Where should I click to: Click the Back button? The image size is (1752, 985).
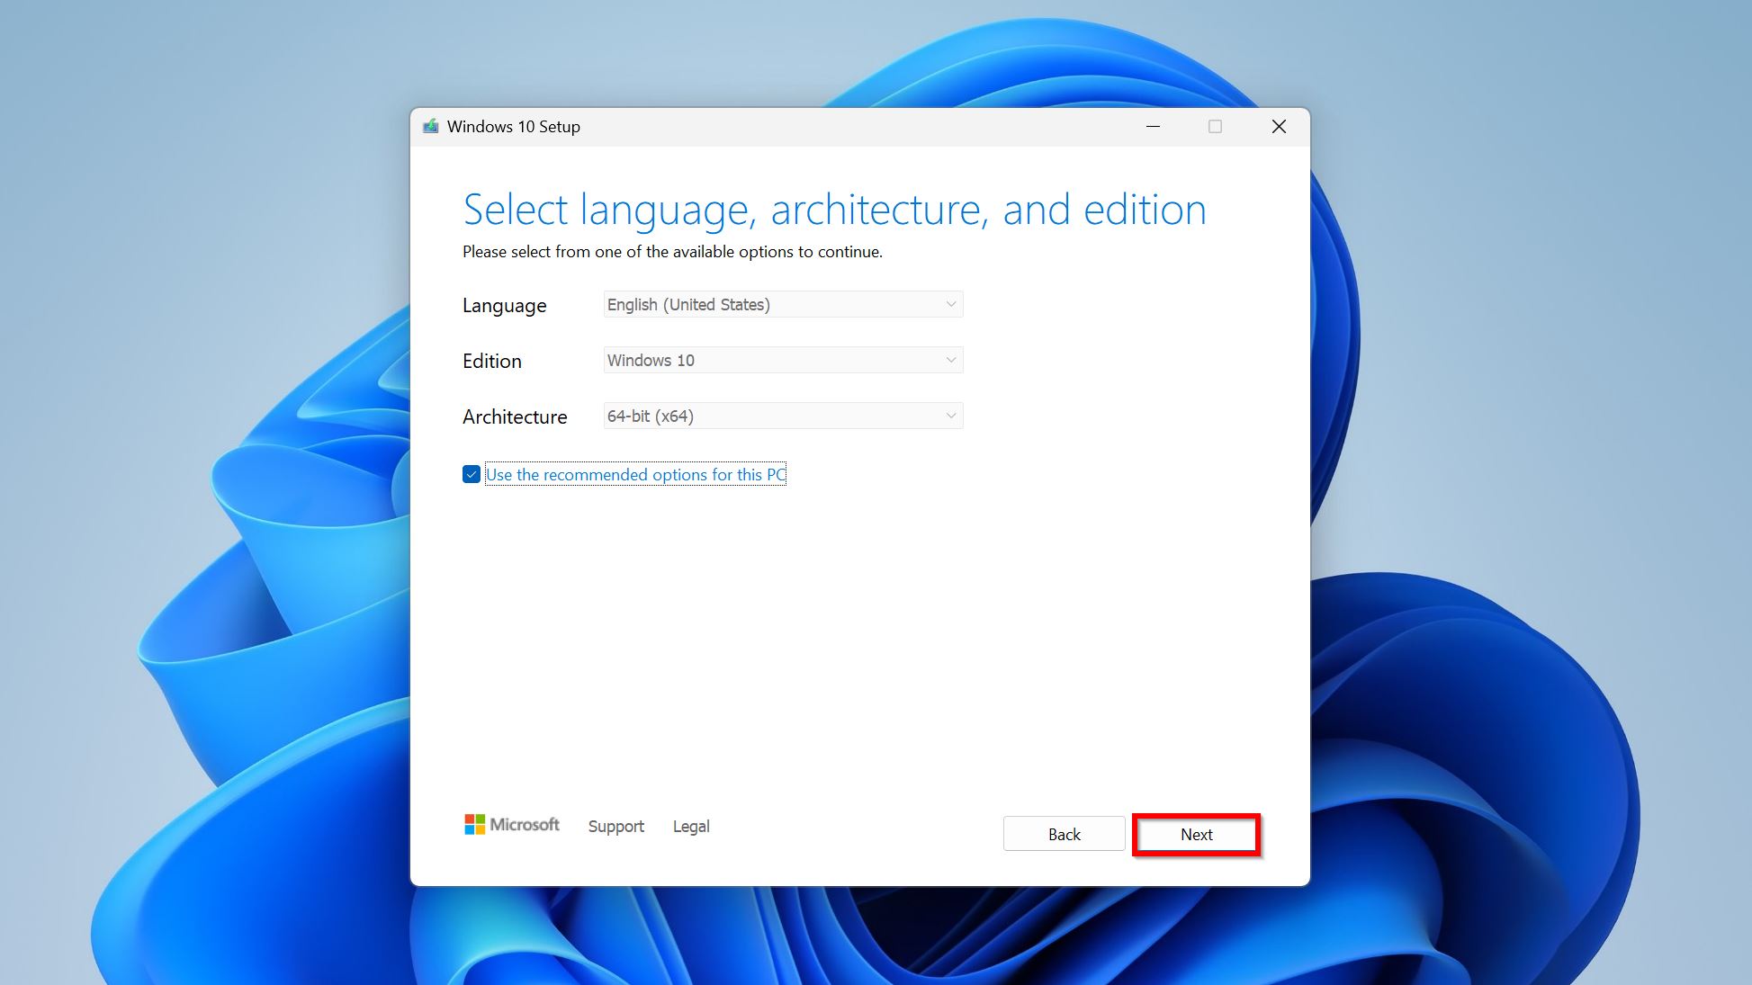coord(1064,834)
